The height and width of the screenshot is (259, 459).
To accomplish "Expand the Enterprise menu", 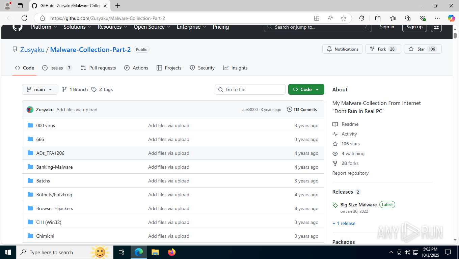I will pos(192,27).
